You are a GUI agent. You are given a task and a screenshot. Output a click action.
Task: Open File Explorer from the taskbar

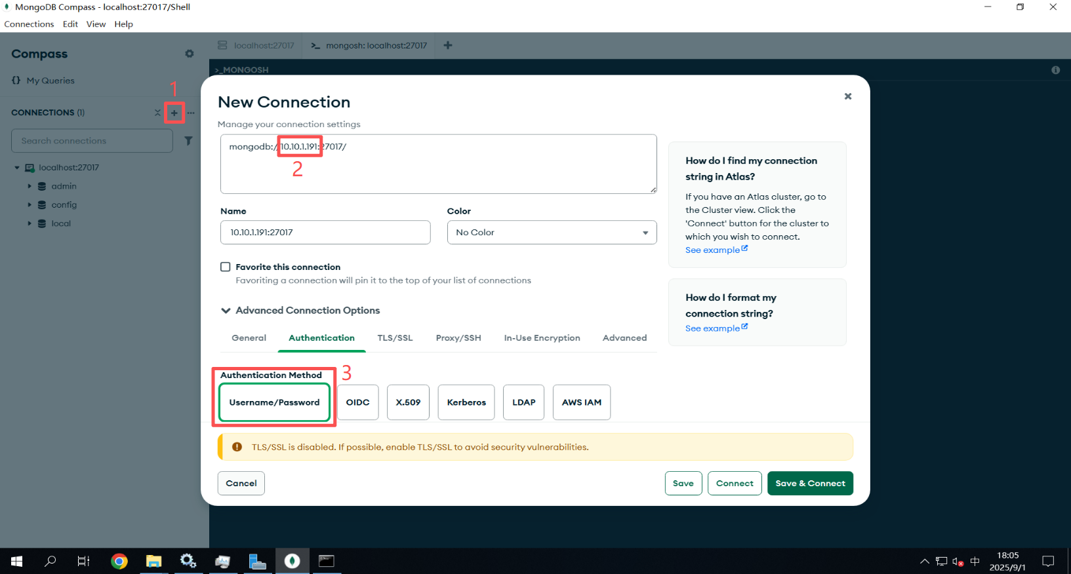coord(153,561)
